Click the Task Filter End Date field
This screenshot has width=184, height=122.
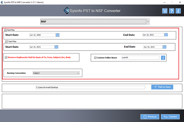(x=153, y=47)
